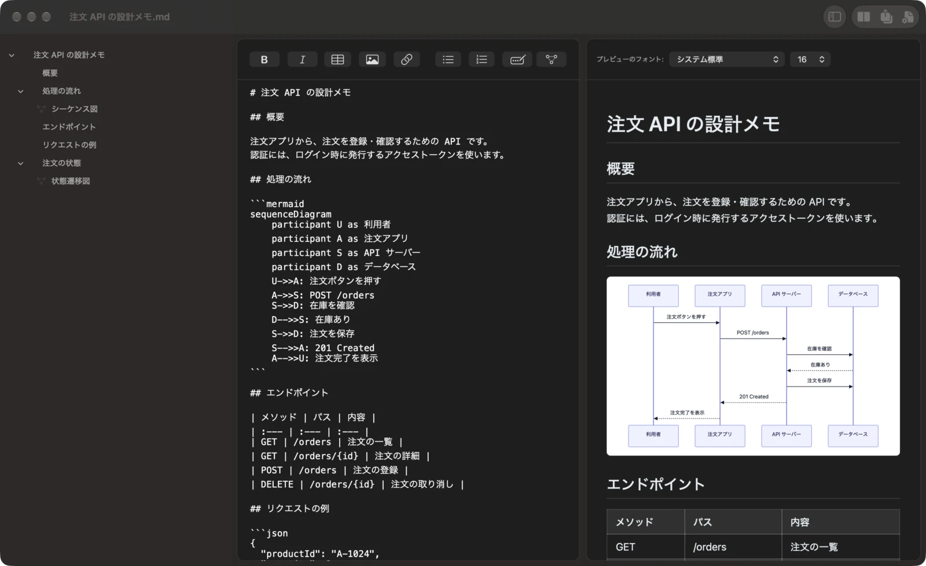Open the export share icon

[886, 17]
